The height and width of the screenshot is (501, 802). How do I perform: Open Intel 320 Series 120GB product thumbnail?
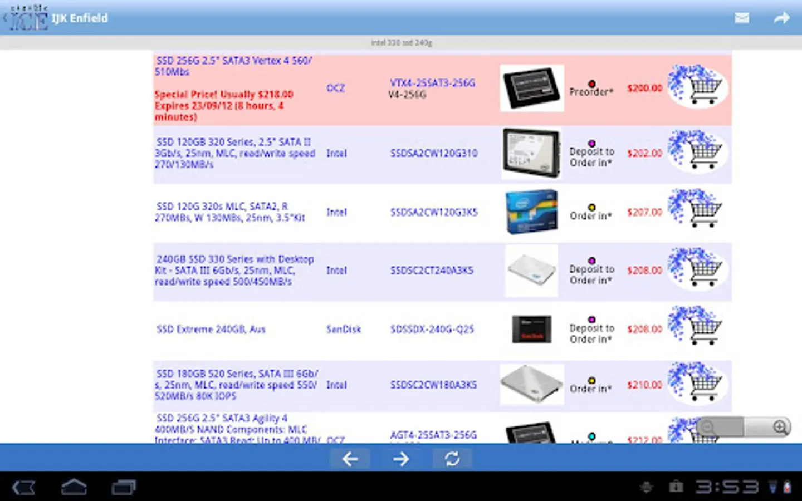(532, 153)
